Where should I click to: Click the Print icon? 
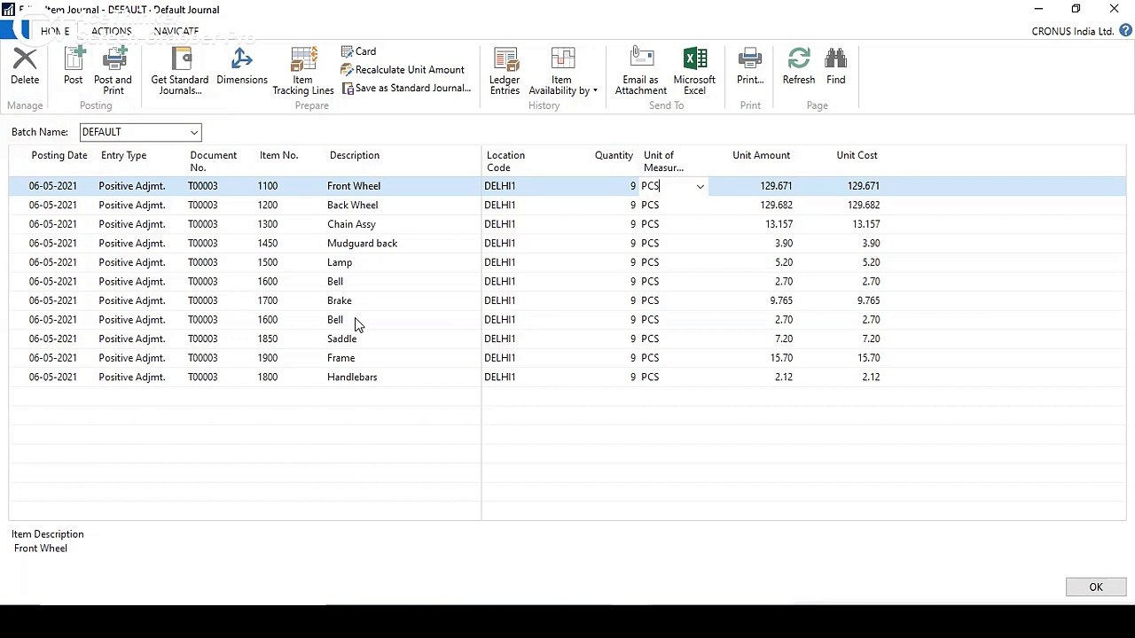[x=750, y=60]
